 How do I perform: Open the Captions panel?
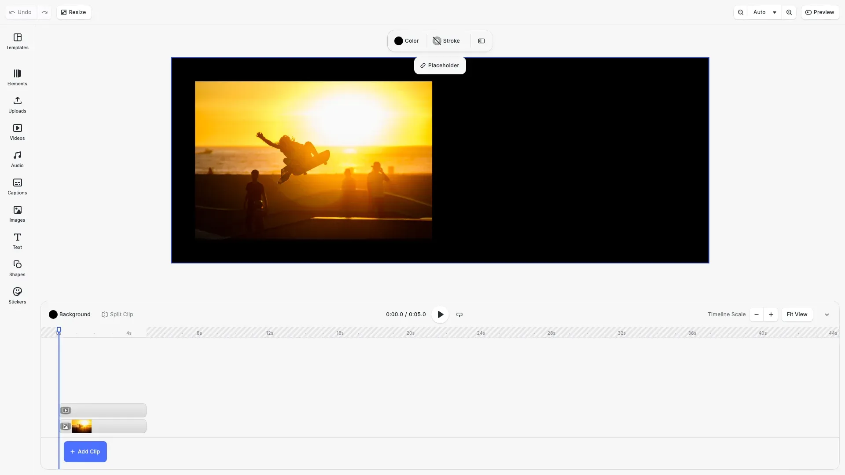17,186
